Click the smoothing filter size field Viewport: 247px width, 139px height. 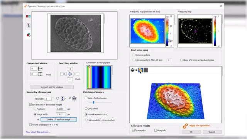point(169,60)
